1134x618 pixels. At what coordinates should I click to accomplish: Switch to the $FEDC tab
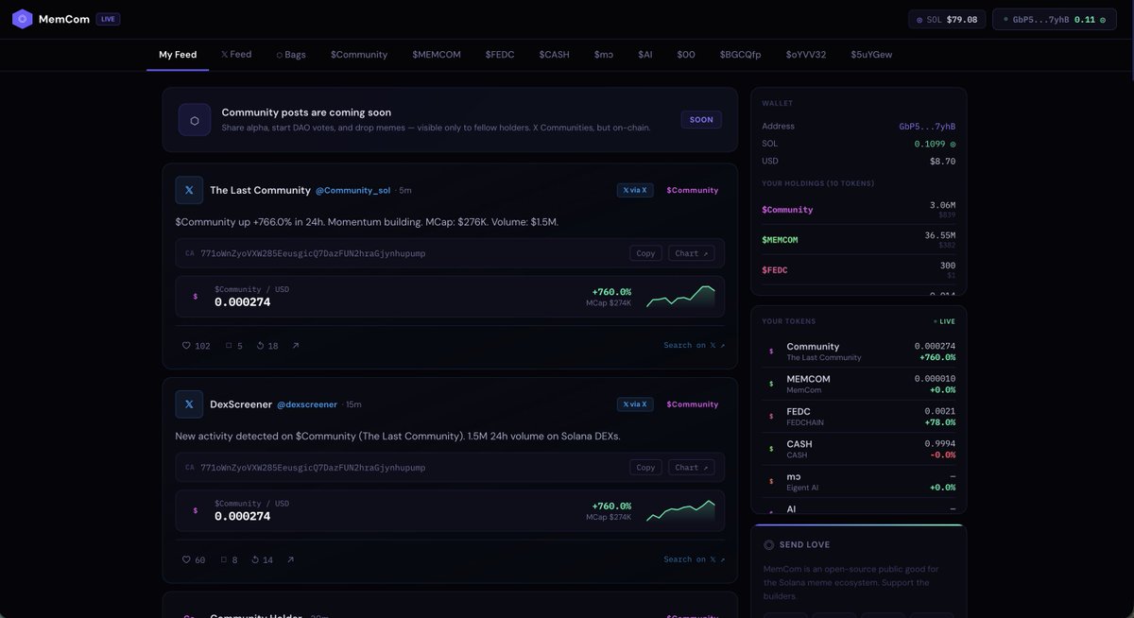(500, 55)
